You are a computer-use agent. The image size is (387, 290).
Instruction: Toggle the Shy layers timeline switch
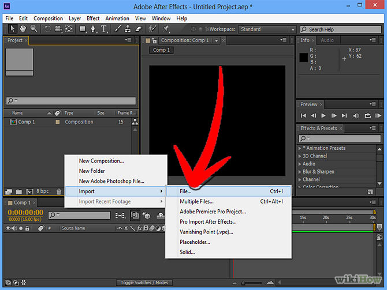(x=161, y=216)
